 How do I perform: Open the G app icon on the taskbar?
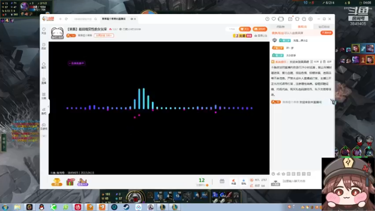click(30, 207)
